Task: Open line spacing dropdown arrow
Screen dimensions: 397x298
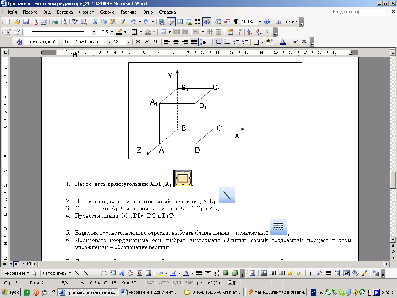Action: (x=209, y=42)
